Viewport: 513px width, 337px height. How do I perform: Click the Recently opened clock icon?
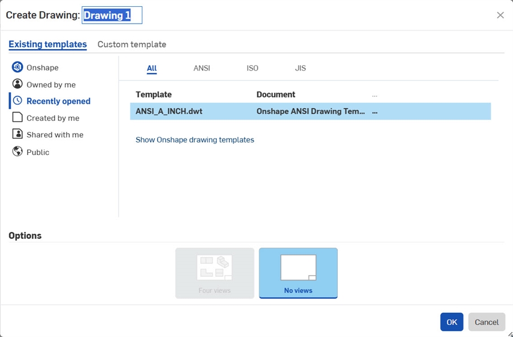click(18, 101)
